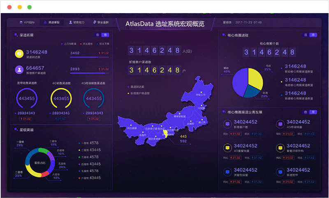The width and height of the screenshot is (329, 198).
Task: Click yellow monitor icon beside 3146248 渠道到达数
Action: pos(19,54)
